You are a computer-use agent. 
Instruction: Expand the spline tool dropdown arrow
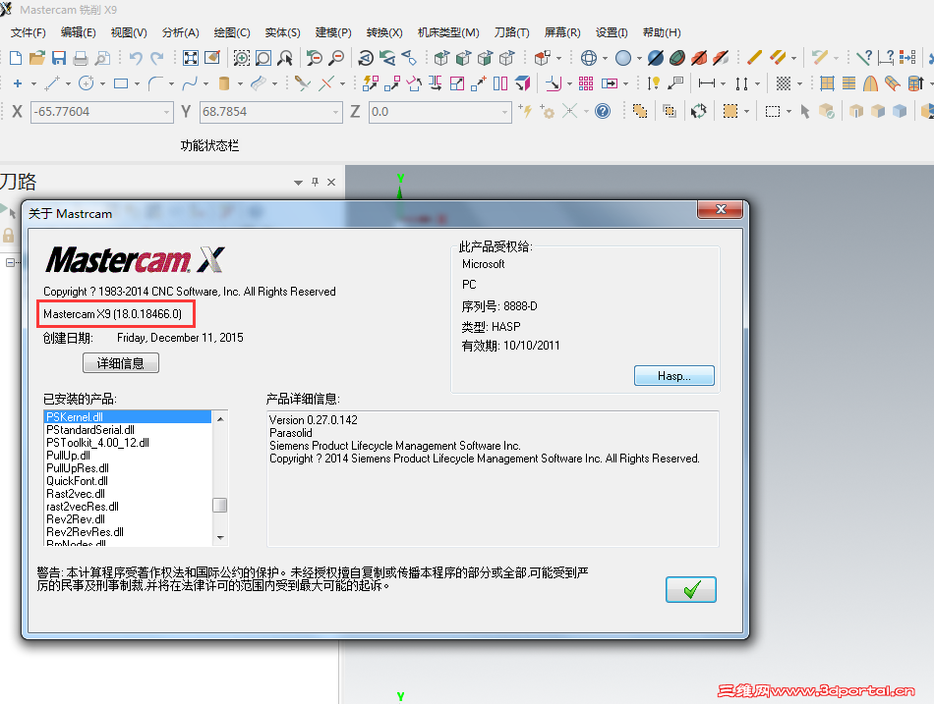pos(206,83)
